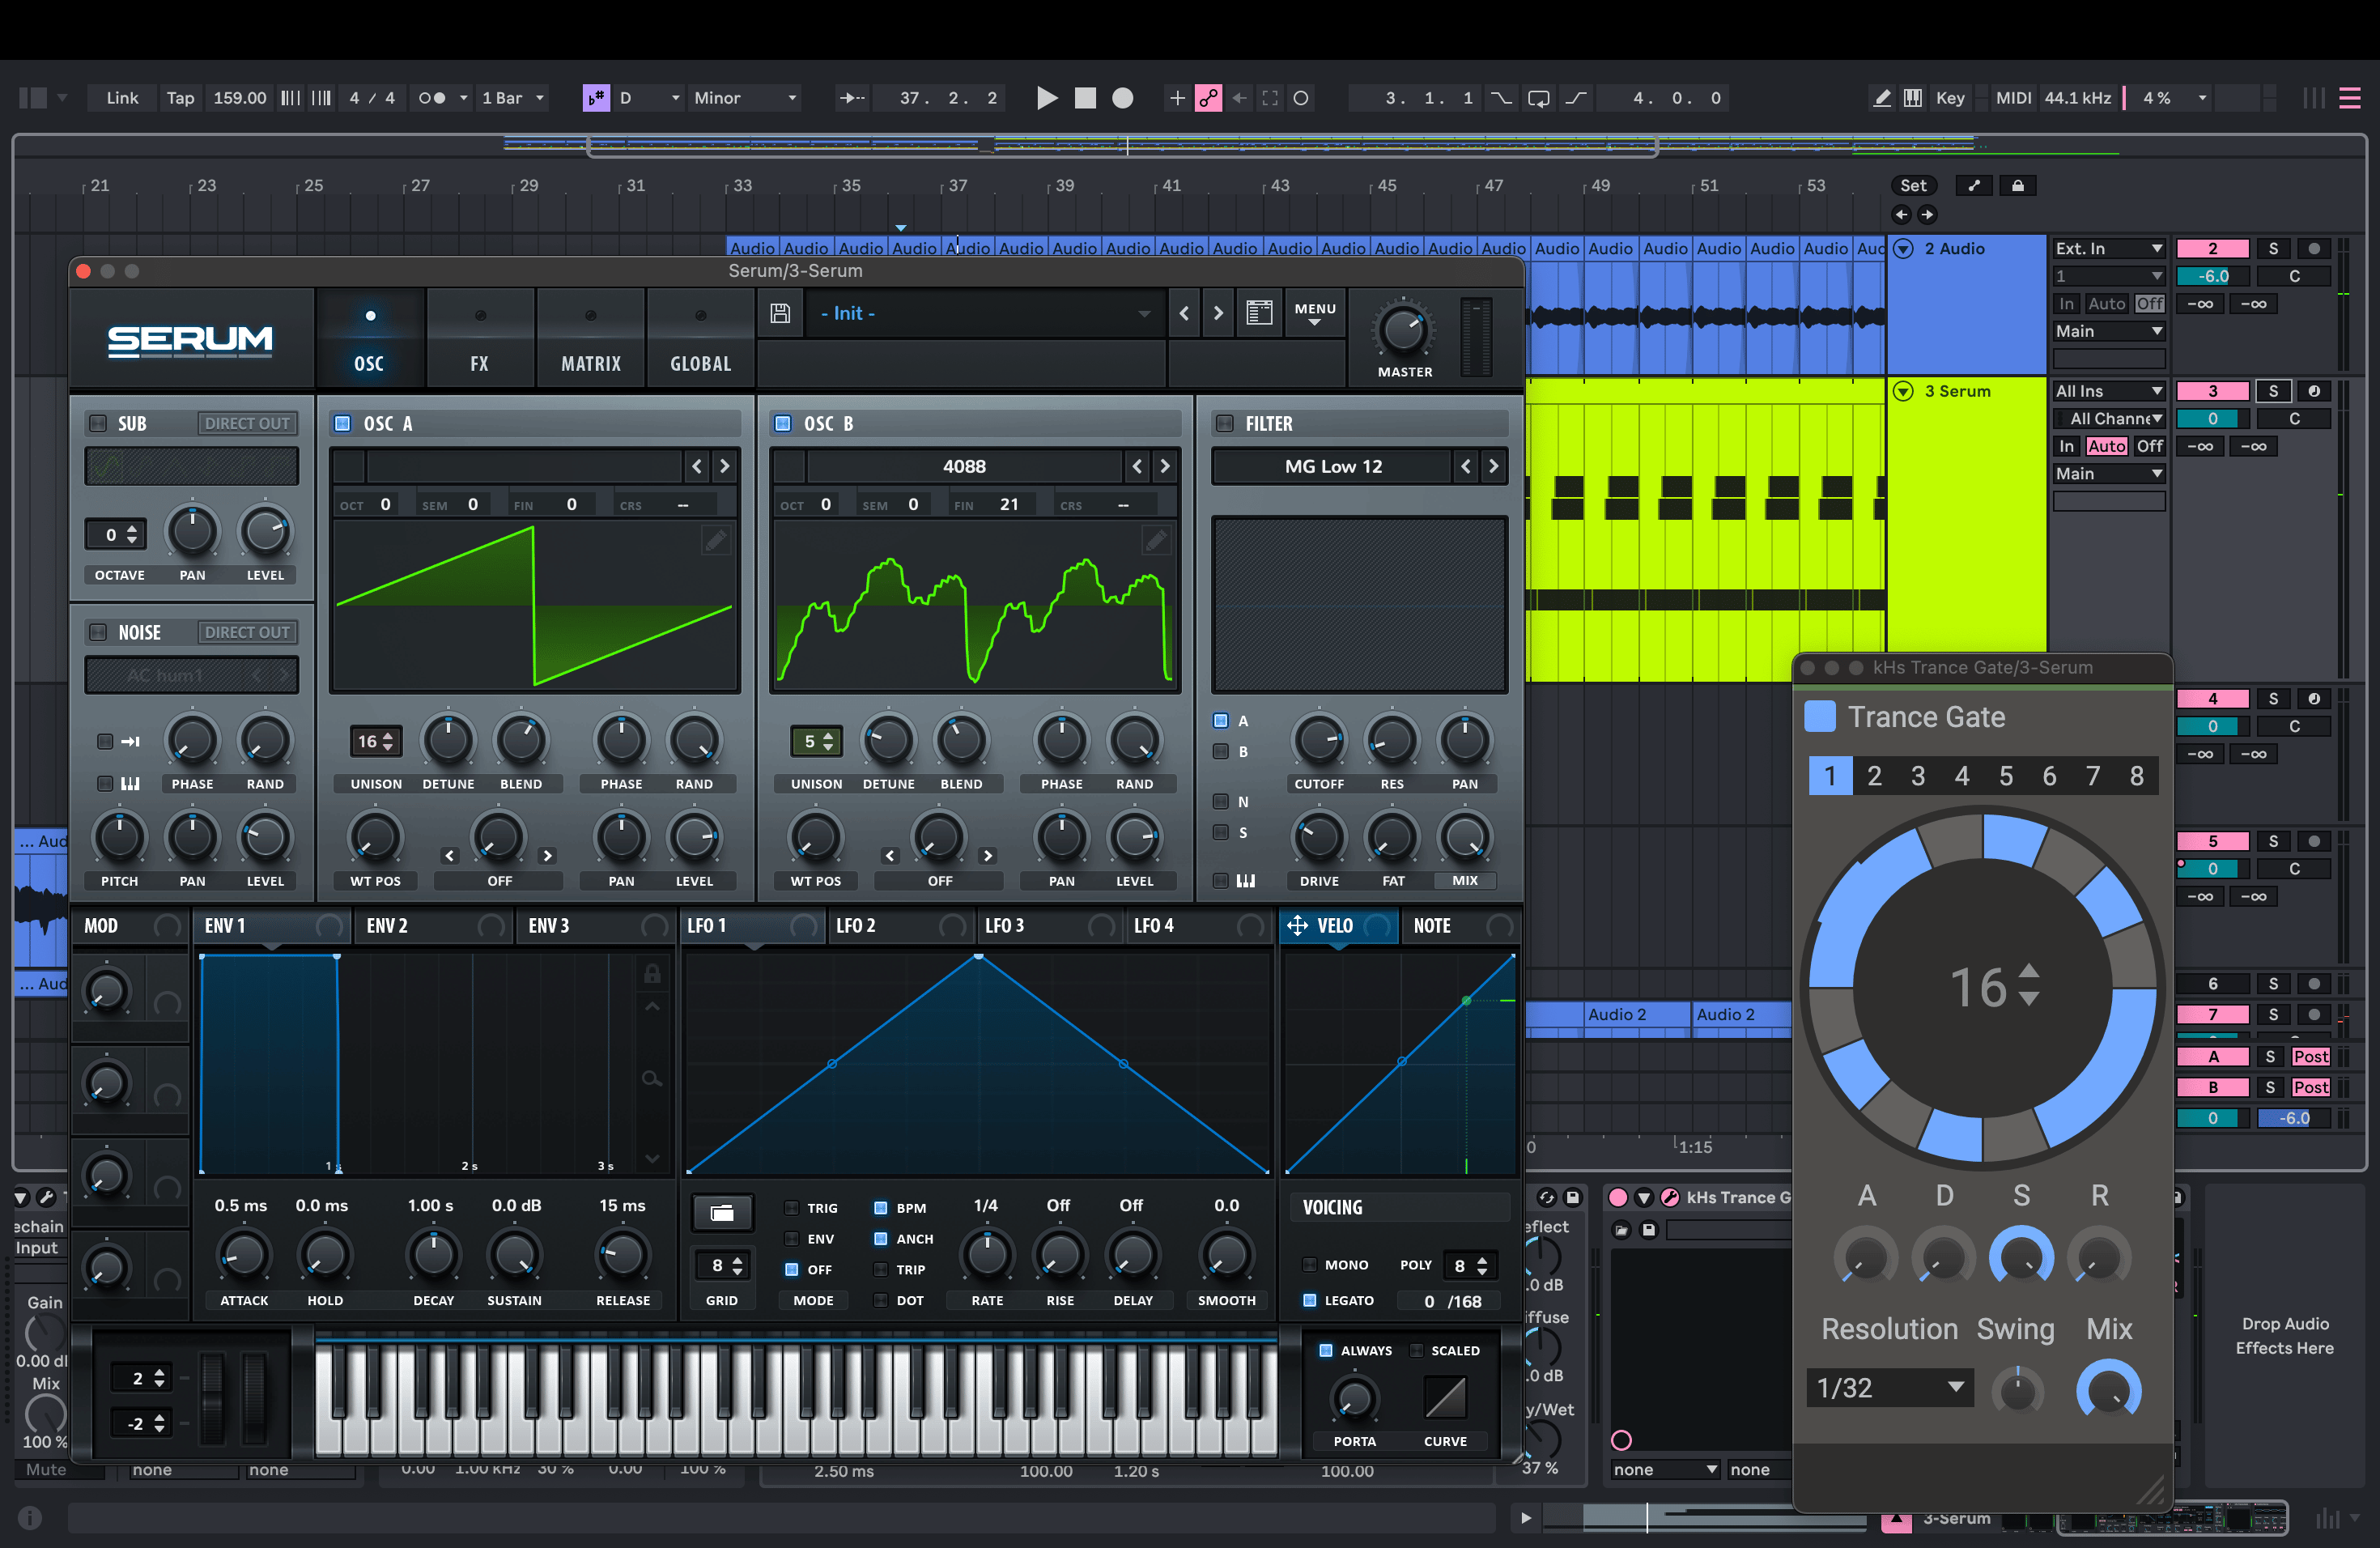Enable the NOISE oscillator checkbox

coord(98,632)
